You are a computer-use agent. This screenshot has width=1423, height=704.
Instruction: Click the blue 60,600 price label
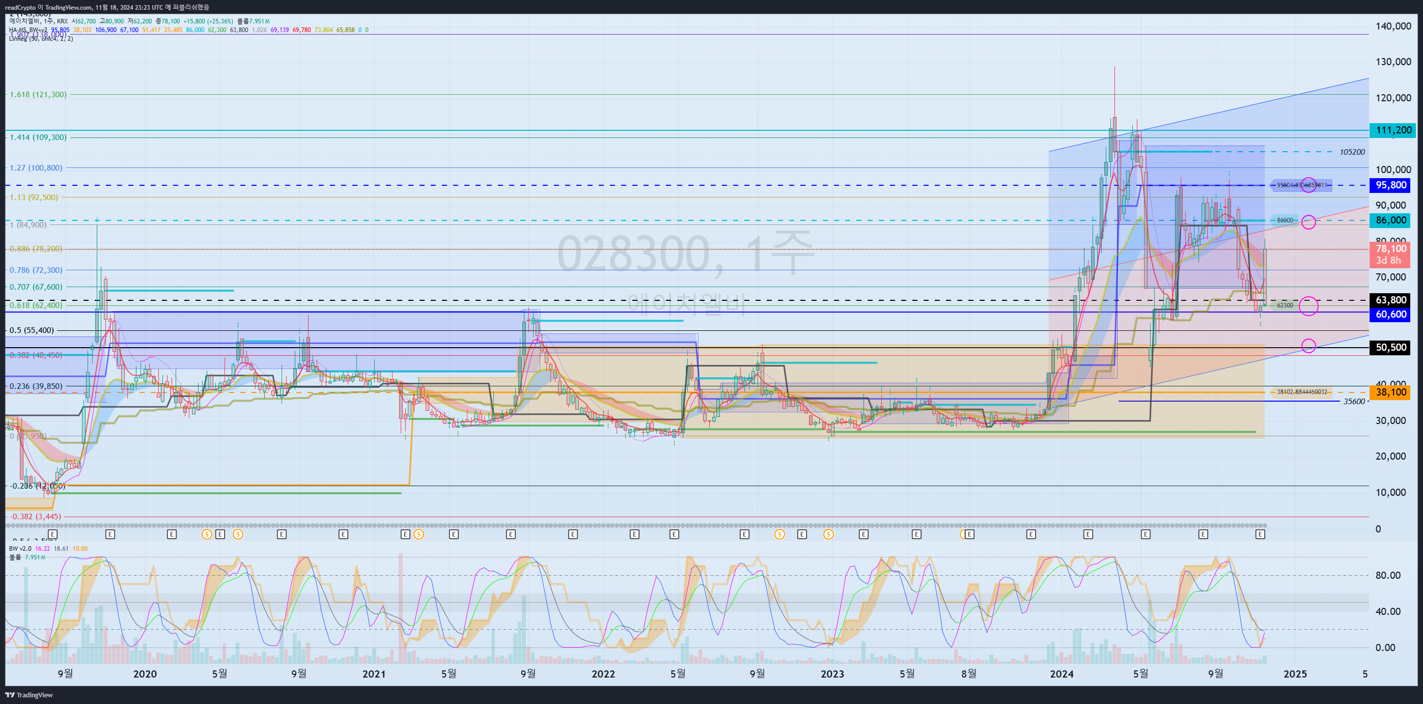tap(1390, 314)
